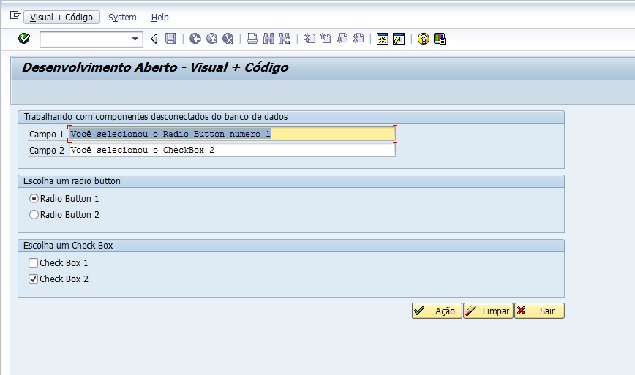635x375 pixels.
Task: Click the green Enter checkmark icon
Action: click(x=23, y=39)
